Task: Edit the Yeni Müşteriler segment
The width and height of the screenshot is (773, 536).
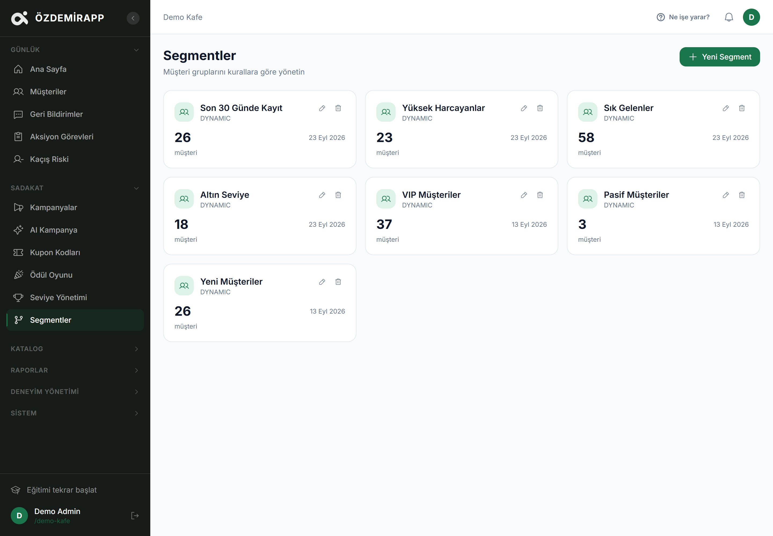Action: (x=322, y=282)
